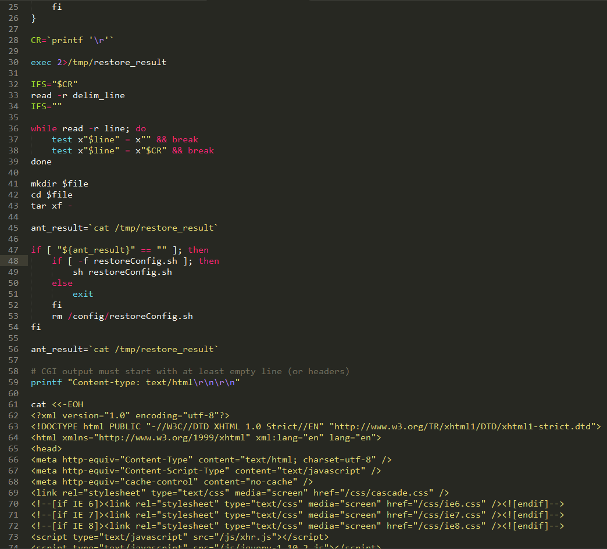The height and width of the screenshot is (549, 607).
Task: Click the meta Content-Script-Type tag
Action: (206, 471)
